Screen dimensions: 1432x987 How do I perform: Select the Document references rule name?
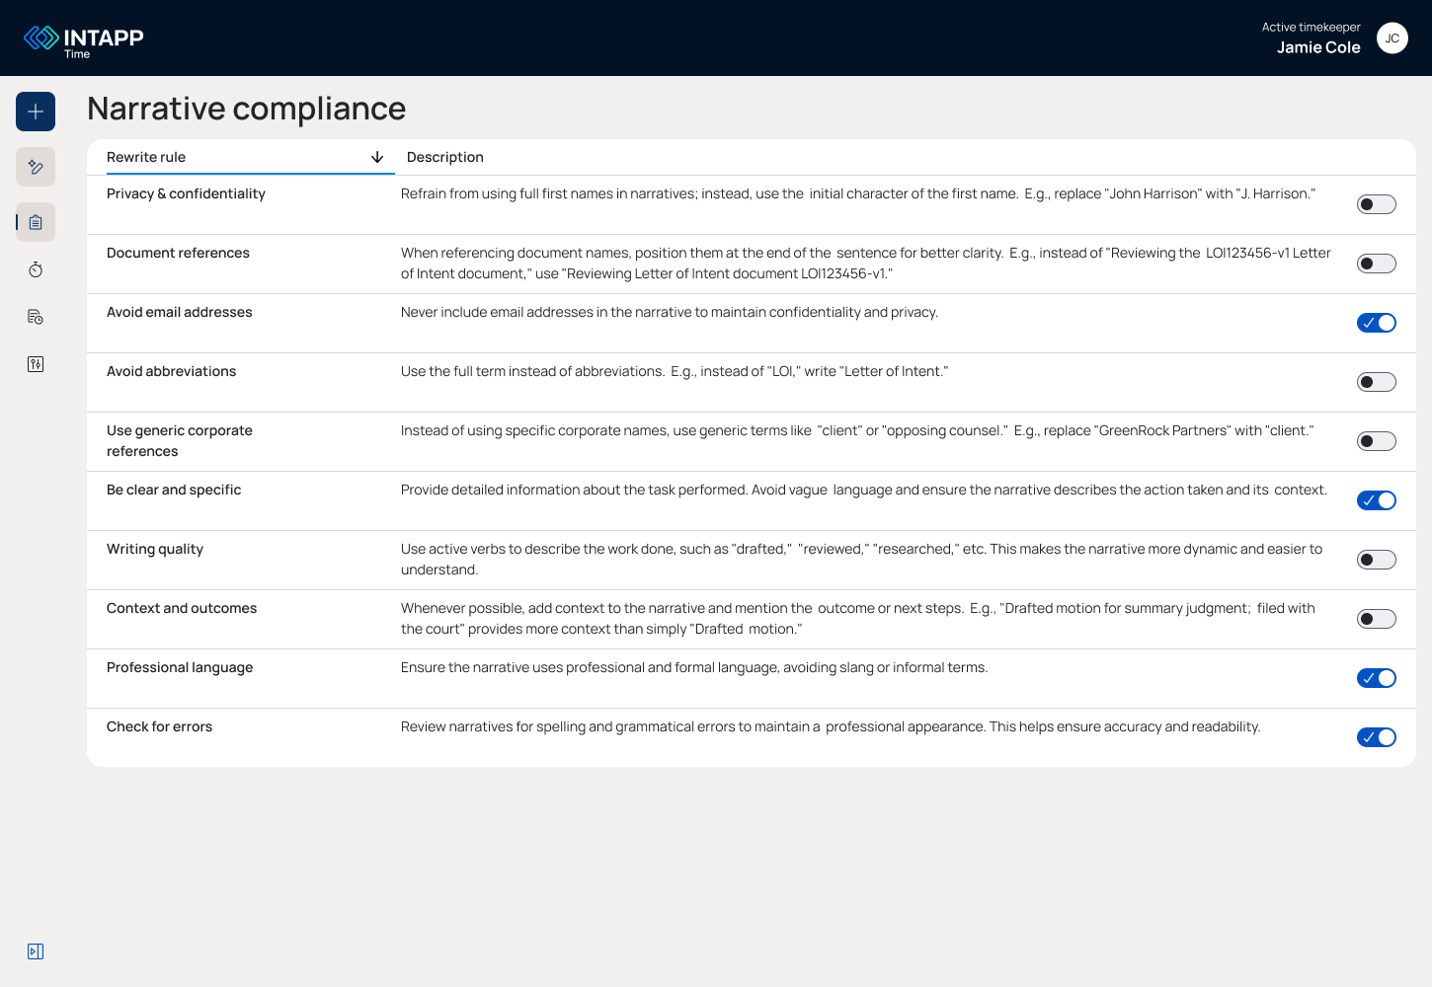pos(178,253)
